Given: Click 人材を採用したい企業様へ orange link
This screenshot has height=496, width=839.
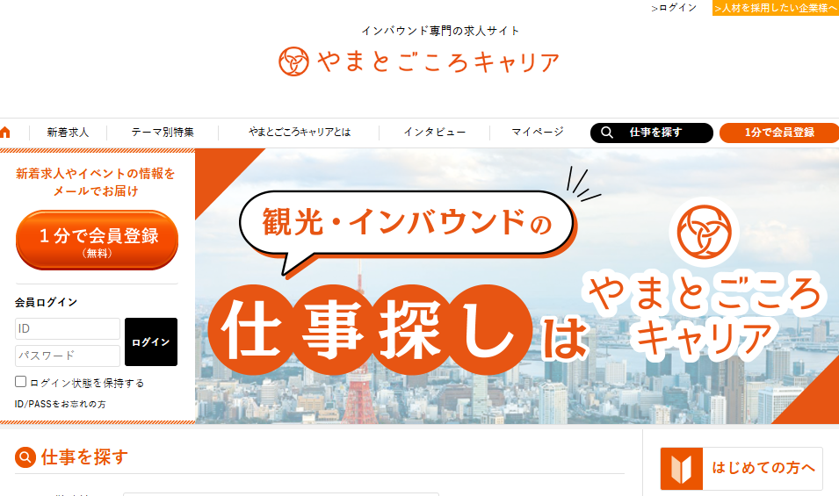Looking at the screenshot, I should pyautogui.click(x=776, y=8).
